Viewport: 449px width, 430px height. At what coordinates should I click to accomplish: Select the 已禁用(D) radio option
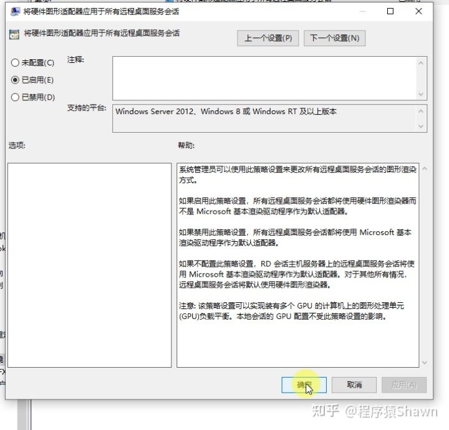pyautogui.click(x=32, y=97)
